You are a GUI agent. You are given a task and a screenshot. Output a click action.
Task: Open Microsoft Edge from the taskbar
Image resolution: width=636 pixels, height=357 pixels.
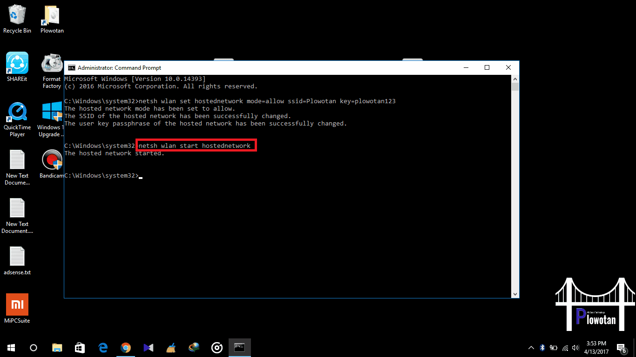[x=102, y=347]
